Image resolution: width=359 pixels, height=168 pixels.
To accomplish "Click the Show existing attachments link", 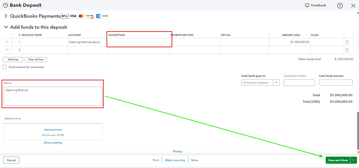I will coord(53,143).
